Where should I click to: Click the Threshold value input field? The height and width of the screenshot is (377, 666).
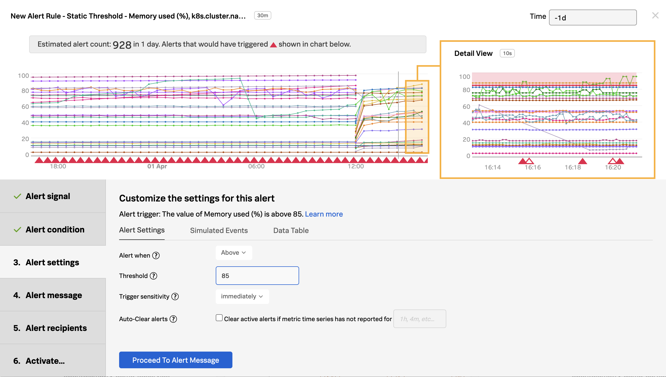pyautogui.click(x=257, y=276)
